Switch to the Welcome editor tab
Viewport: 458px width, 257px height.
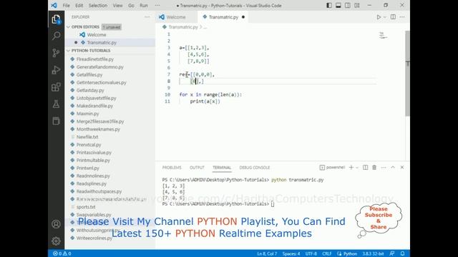(x=177, y=17)
